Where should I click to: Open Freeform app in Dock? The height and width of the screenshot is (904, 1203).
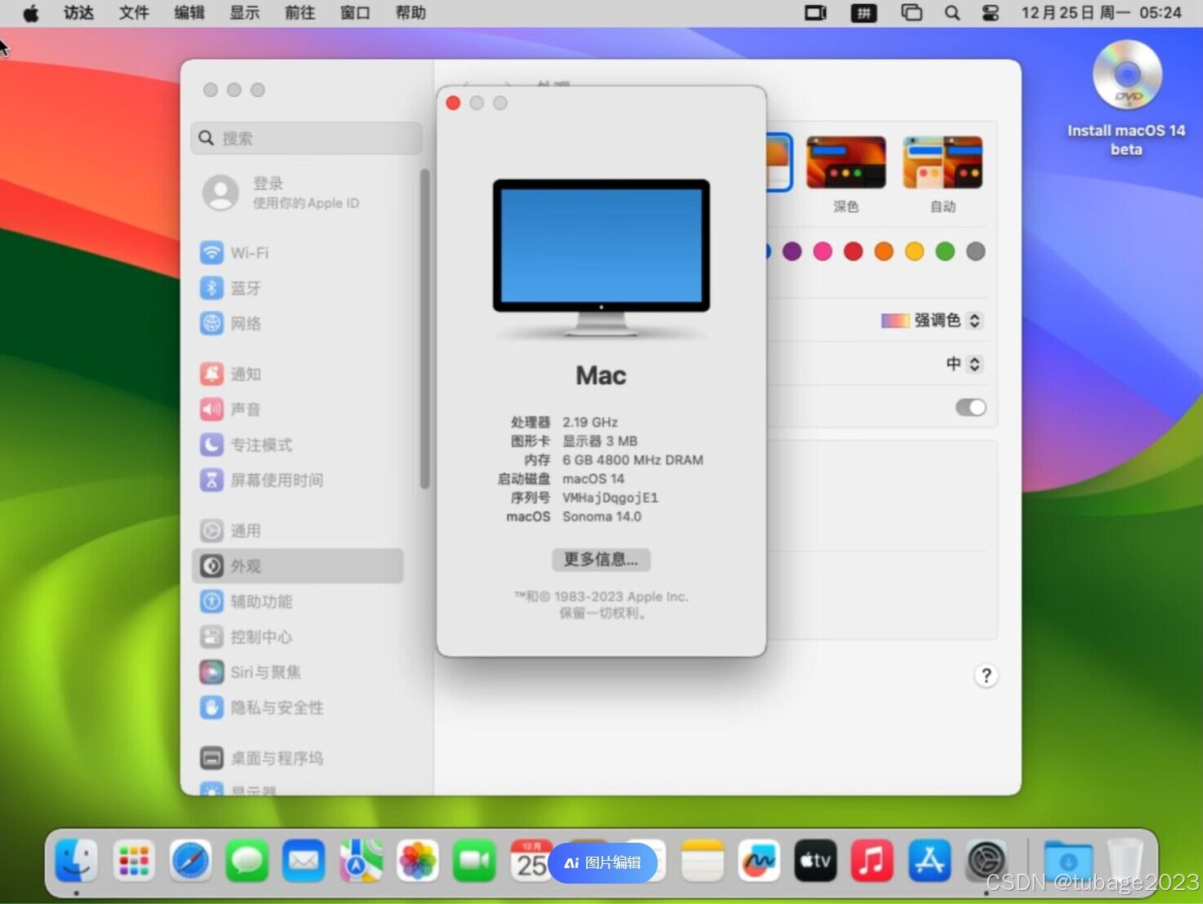pos(759,861)
